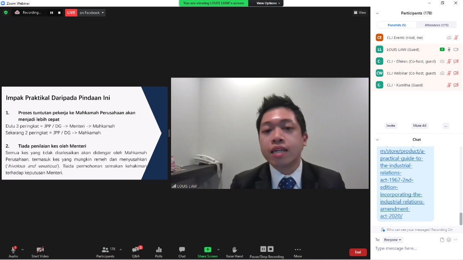Click the file attachment icon in chat

click(442, 240)
